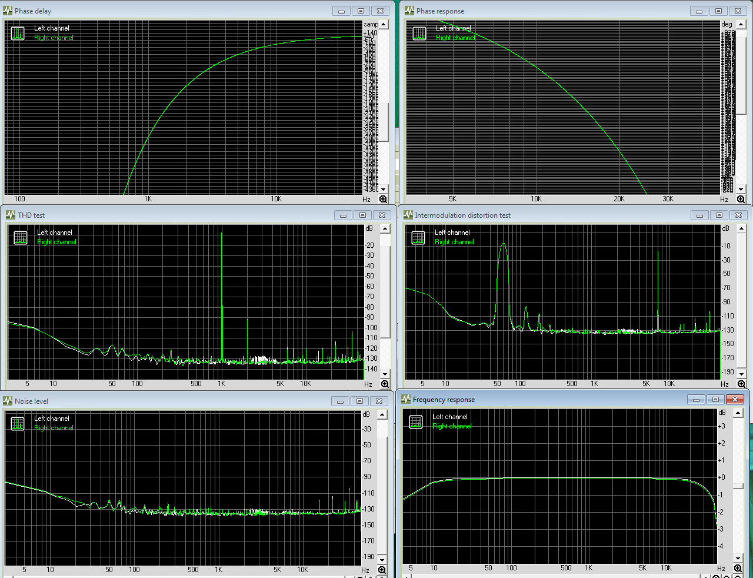Click scroll-up arrow in Phase delay window
The width and height of the screenshot is (753, 578).
pyautogui.click(x=384, y=25)
